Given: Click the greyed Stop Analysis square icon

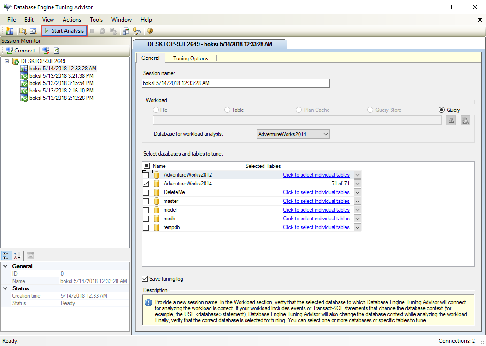Looking at the screenshot, I should point(92,31).
